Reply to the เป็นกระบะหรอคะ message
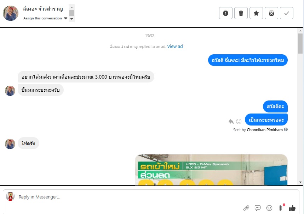This screenshot has height=214, width=304. [x=231, y=121]
